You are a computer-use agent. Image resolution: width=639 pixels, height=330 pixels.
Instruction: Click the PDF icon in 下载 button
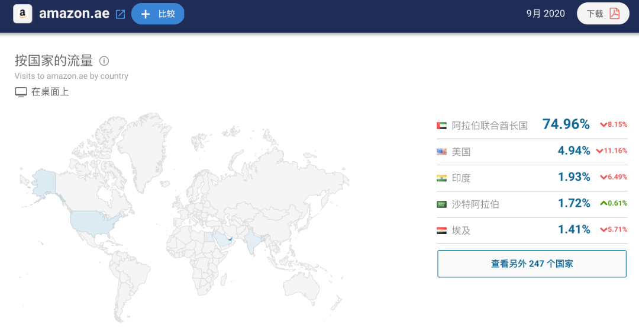[614, 14]
